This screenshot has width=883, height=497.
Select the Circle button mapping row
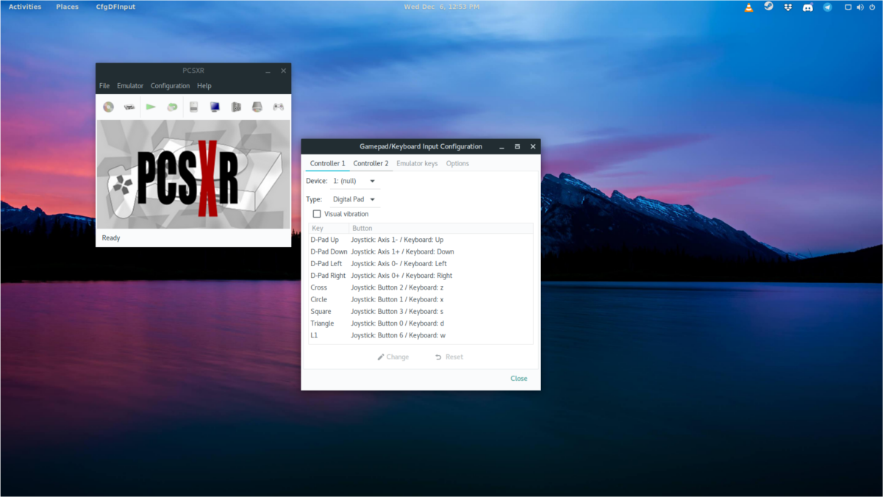[x=420, y=299]
